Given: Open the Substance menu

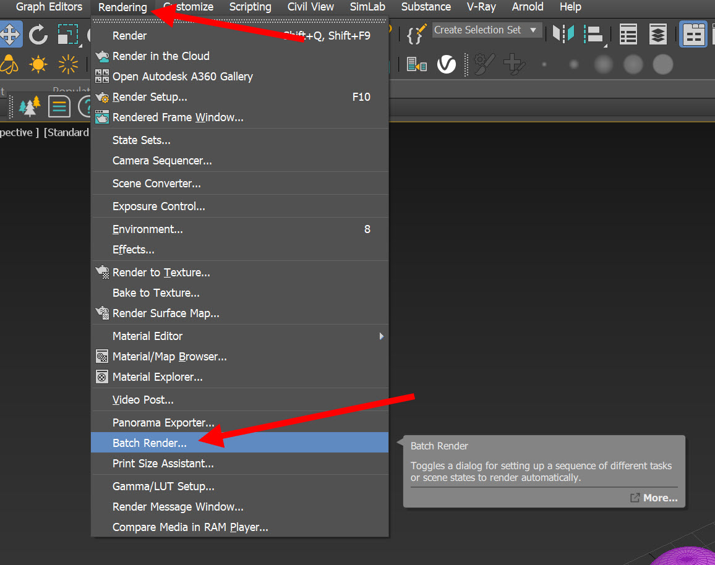Looking at the screenshot, I should (426, 7).
